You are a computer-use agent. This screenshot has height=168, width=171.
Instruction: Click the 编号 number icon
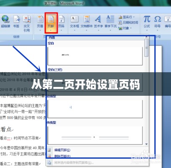click(x=168, y=19)
